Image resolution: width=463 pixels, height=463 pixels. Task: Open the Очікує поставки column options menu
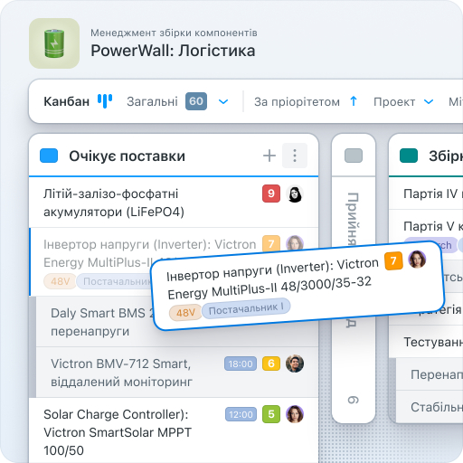tap(295, 156)
